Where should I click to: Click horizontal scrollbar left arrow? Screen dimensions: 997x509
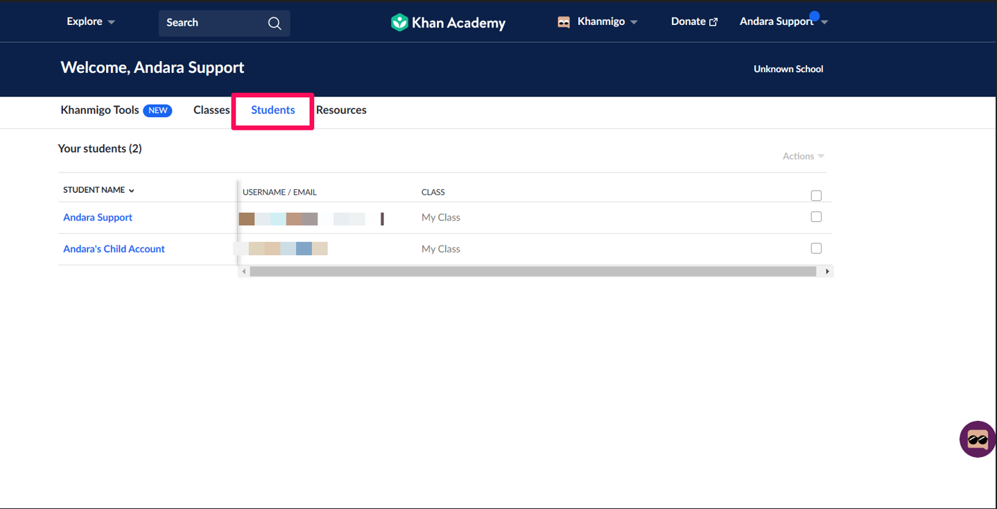(243, 271)
